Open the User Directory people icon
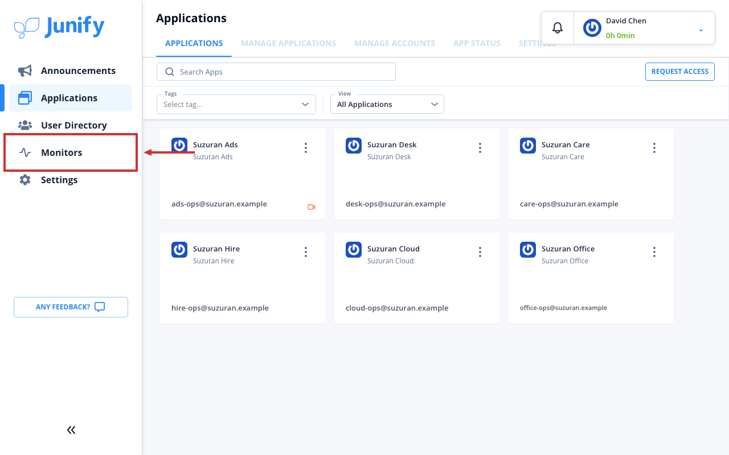Viewport: 729px width, 455px height. click(25, 125)
